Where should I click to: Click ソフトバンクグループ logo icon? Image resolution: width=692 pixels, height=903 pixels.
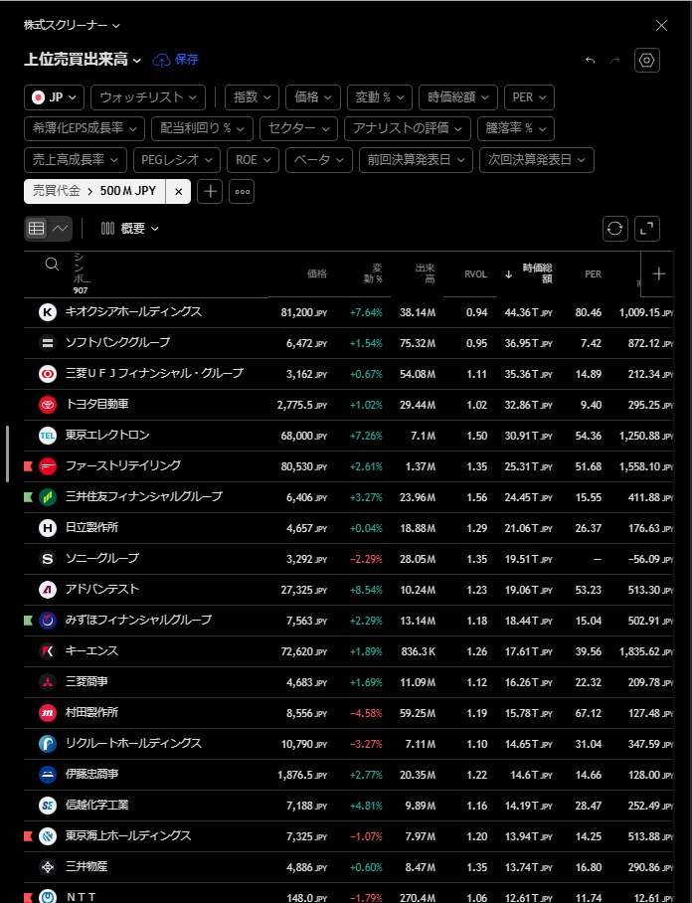point(48,343)
